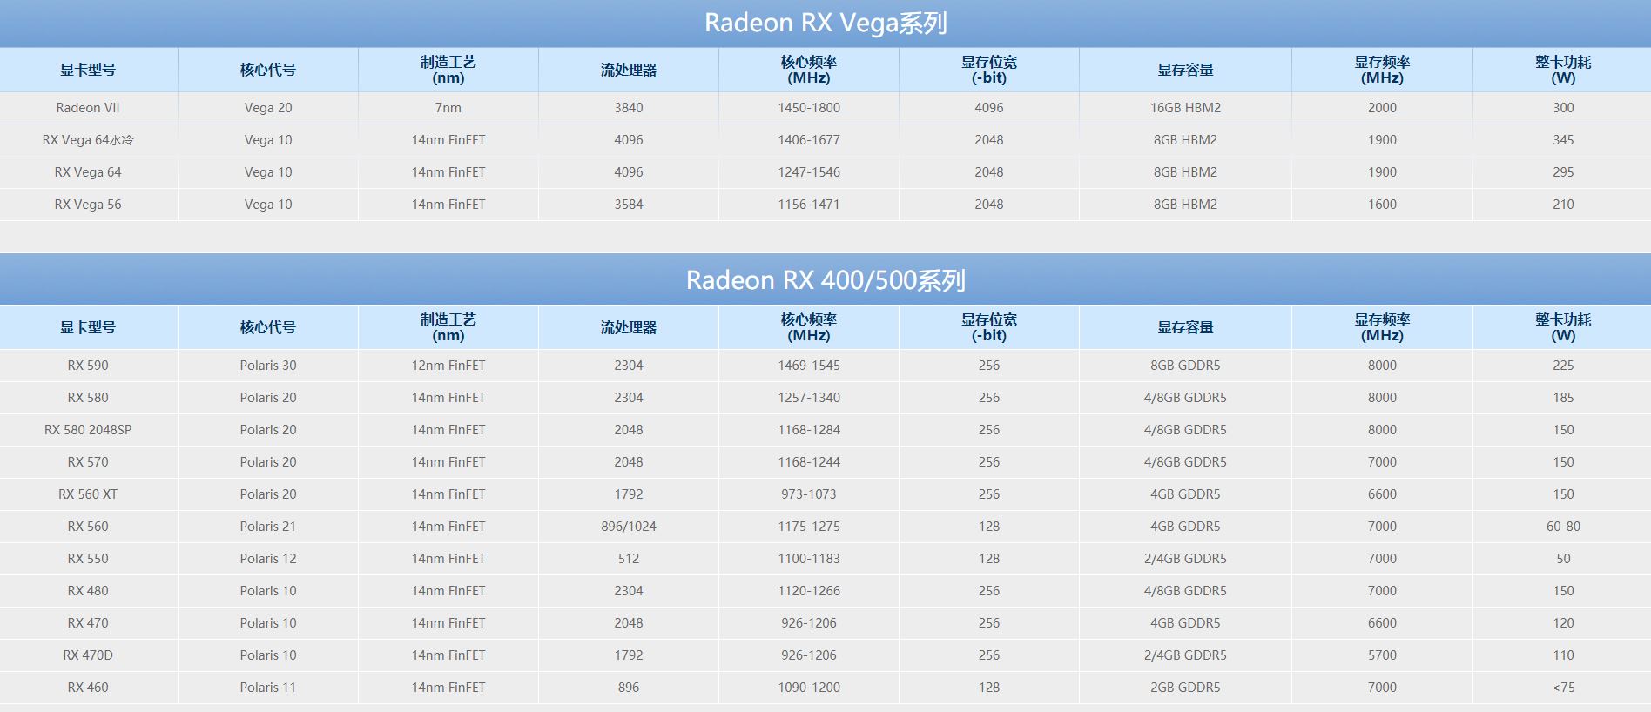The width and height of the screenshot is (1651, 712).
Task: Select the 1450-1800 core frequency cell
Action: [x=809, y=108]
